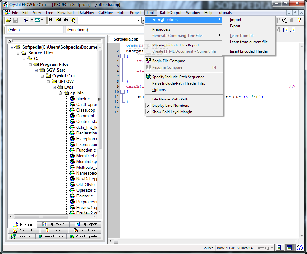Switch to the Prj Report tab

pyautogui.click(x=86, y=224)
